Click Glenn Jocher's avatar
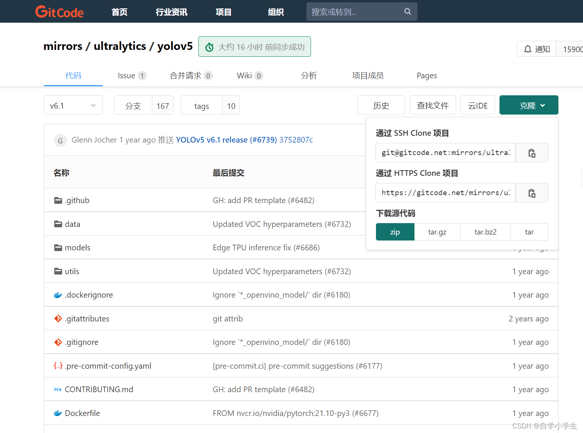 coord(60,140)
